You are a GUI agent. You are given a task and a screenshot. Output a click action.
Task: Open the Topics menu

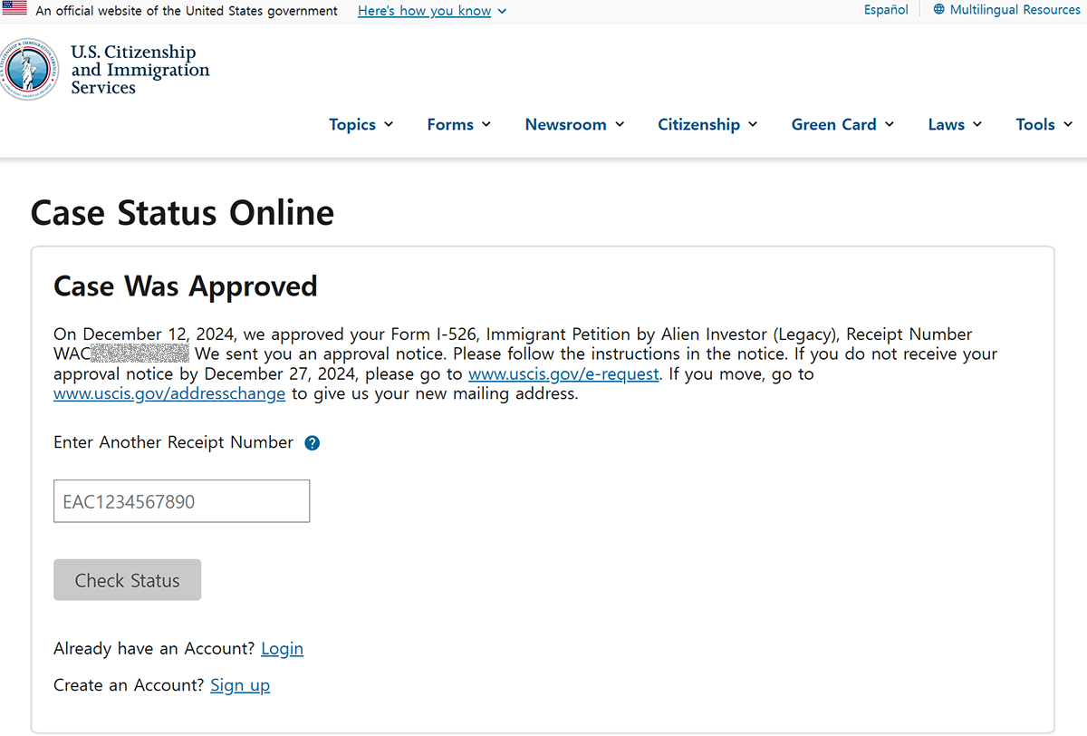tap(361, 125)
